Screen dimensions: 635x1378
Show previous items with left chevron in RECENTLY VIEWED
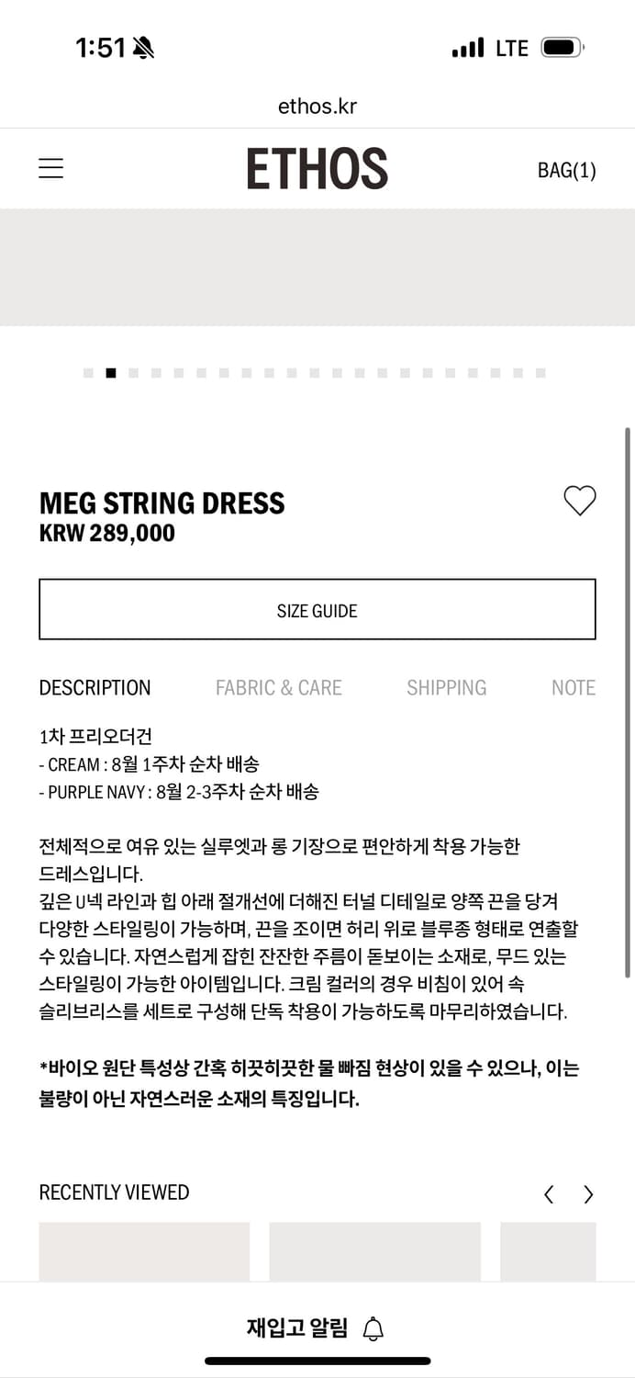(x=548, y=1194)
